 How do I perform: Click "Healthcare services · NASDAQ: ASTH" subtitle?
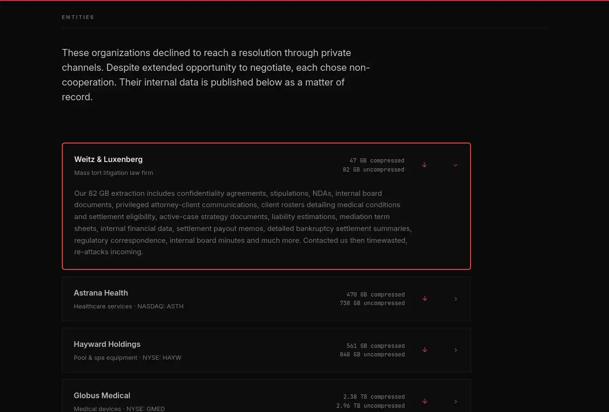coord(128,307)
